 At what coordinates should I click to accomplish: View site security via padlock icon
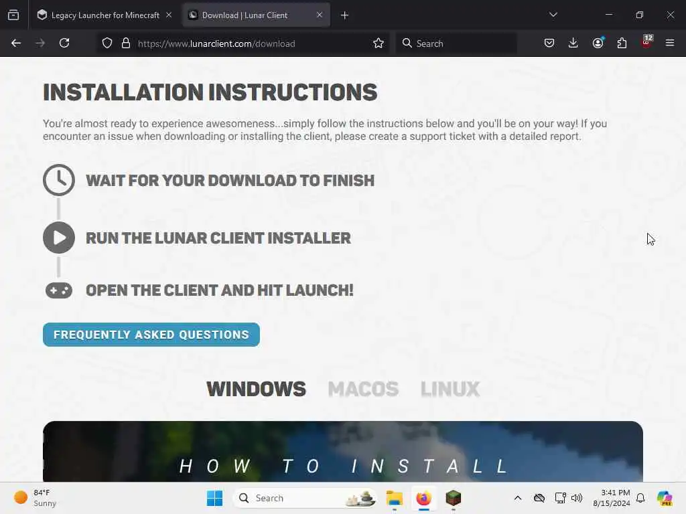click(x=126, y=43)
